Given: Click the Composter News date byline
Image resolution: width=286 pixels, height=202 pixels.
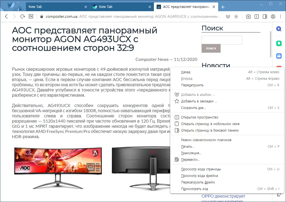Looking at the screenshot, I should coord(166,60).
